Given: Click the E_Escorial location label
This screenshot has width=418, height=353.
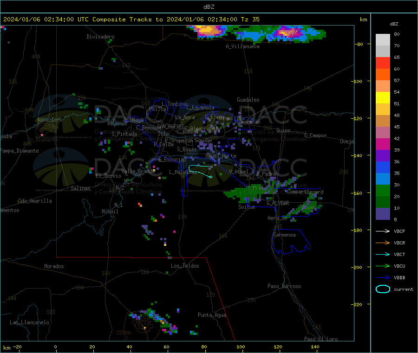Looking at the screenshot, I should tap(172, 160).
